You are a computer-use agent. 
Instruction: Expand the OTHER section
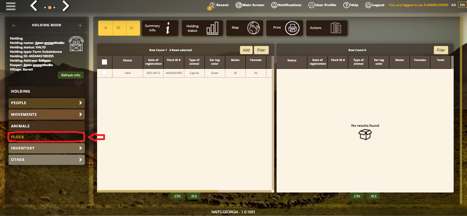pyautogui.click(x=46, y=160)
